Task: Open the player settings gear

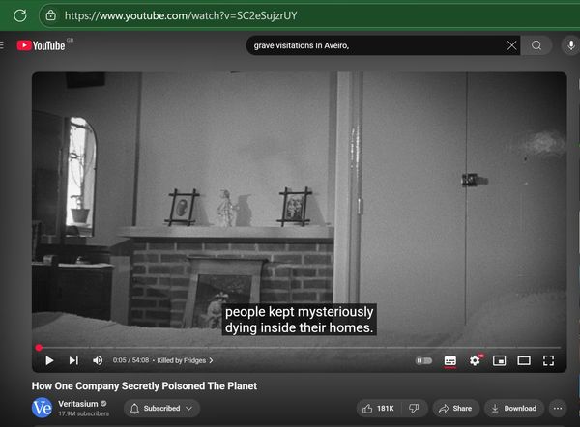Action: tap(475, 360)
